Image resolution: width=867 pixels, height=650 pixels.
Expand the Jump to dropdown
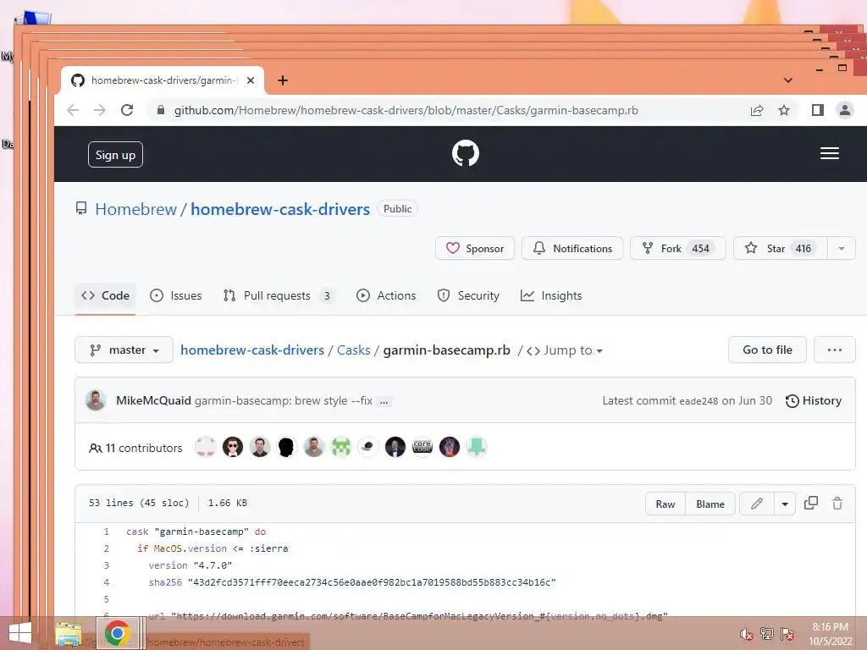point(565,350)
